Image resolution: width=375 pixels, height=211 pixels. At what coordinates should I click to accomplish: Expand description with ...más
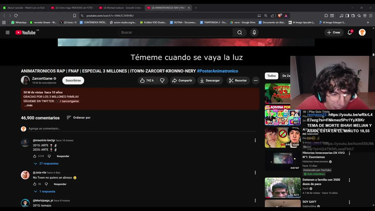[28, 105]
